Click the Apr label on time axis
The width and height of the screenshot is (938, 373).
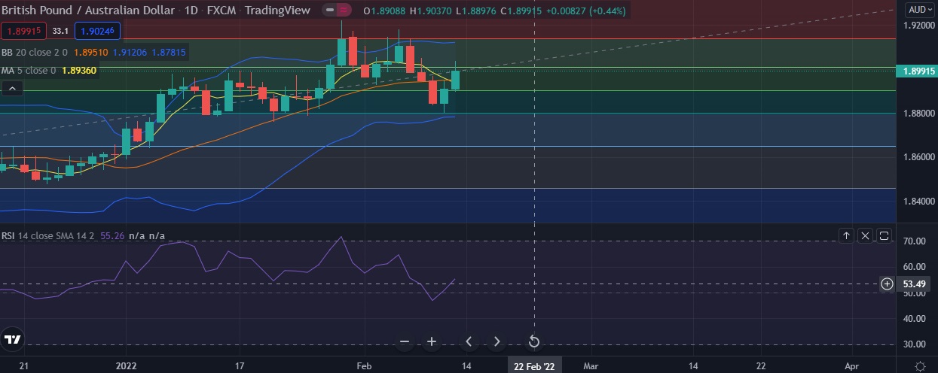(x=851, y=365)
